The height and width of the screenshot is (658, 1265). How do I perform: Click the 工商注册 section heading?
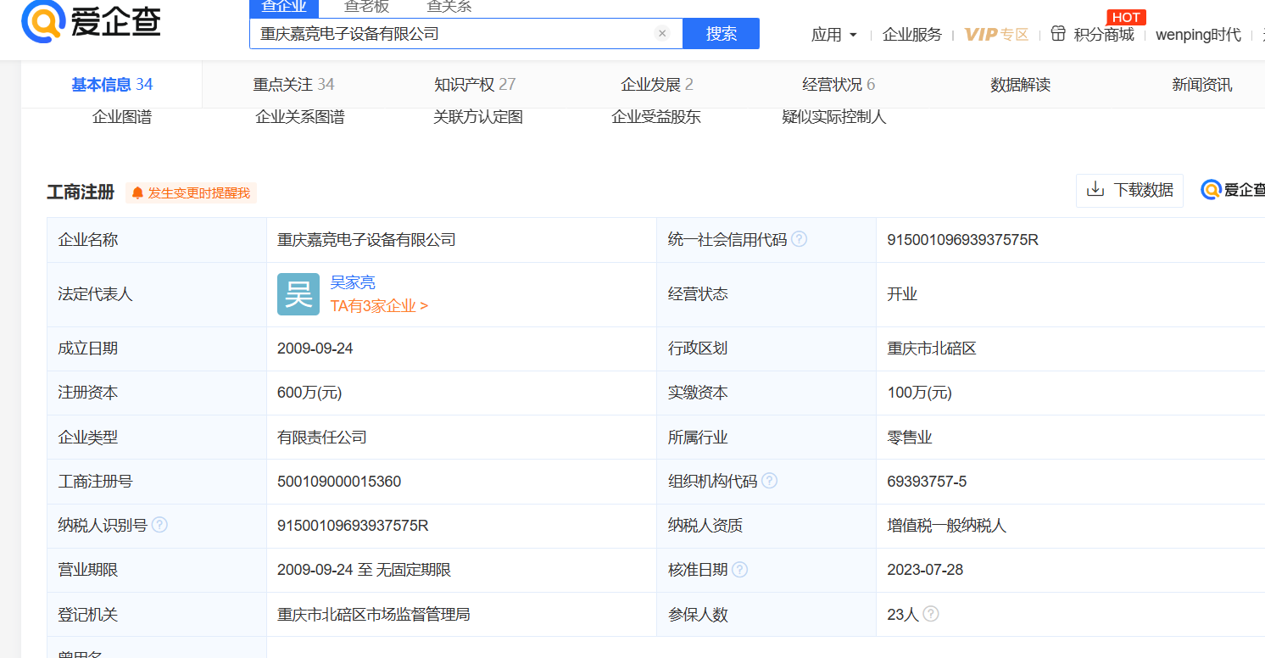[81, 192]
